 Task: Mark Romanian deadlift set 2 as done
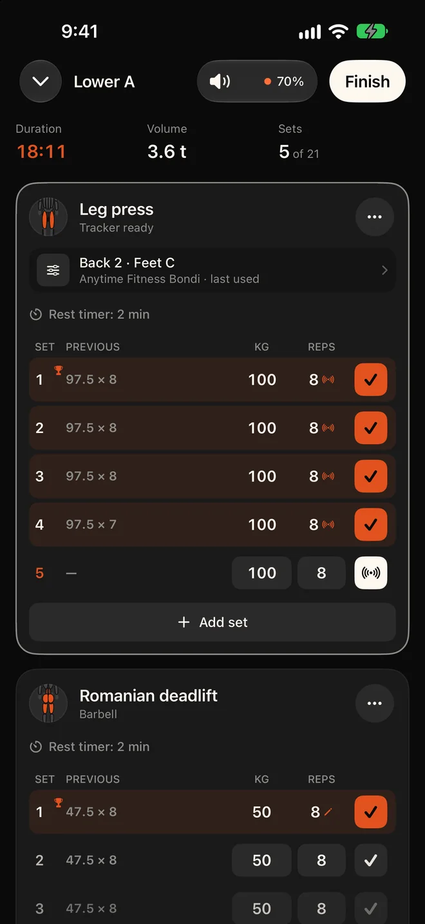coord(371,860)
